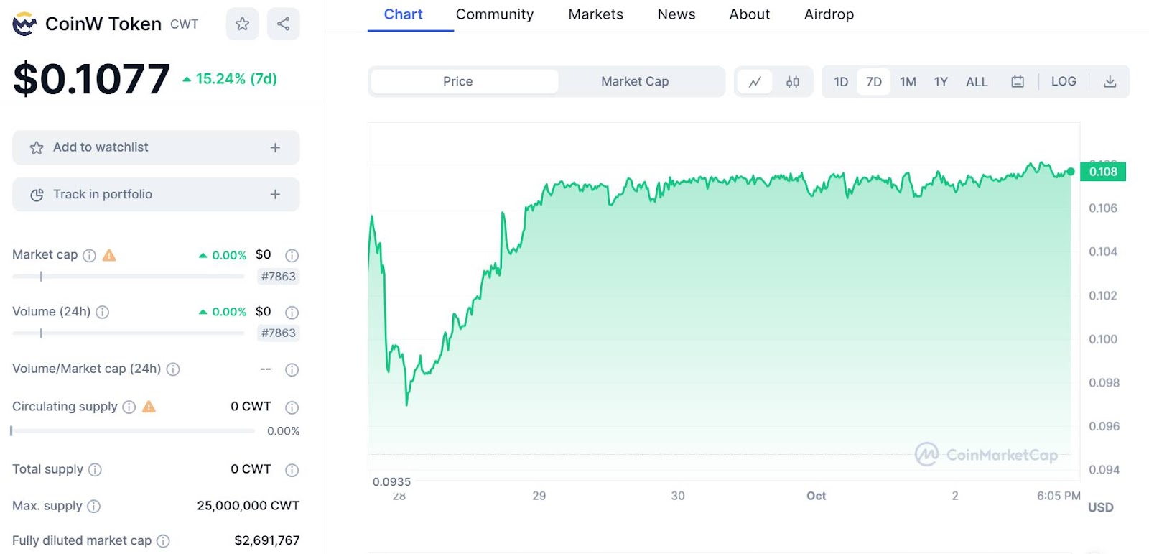The width and height of the screenshot is (1149, 554).
Task: Select 1M time range
Action: [x=908, y=82]
